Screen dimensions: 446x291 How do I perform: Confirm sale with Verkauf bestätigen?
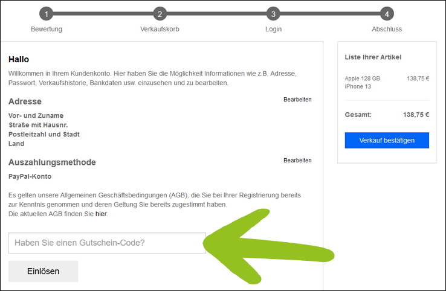[x=387, y=141]
